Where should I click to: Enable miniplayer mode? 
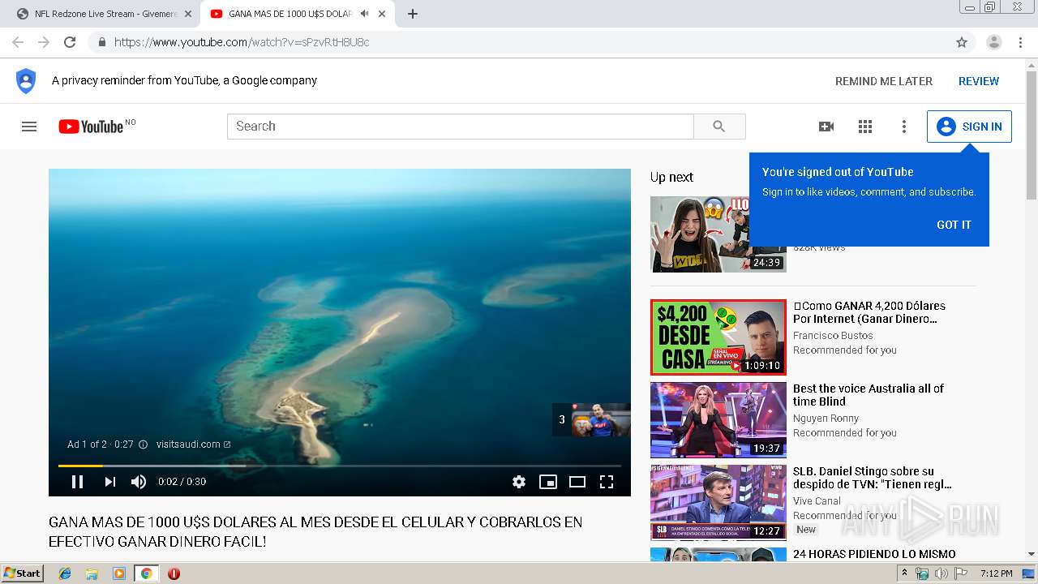click(548, 482)
